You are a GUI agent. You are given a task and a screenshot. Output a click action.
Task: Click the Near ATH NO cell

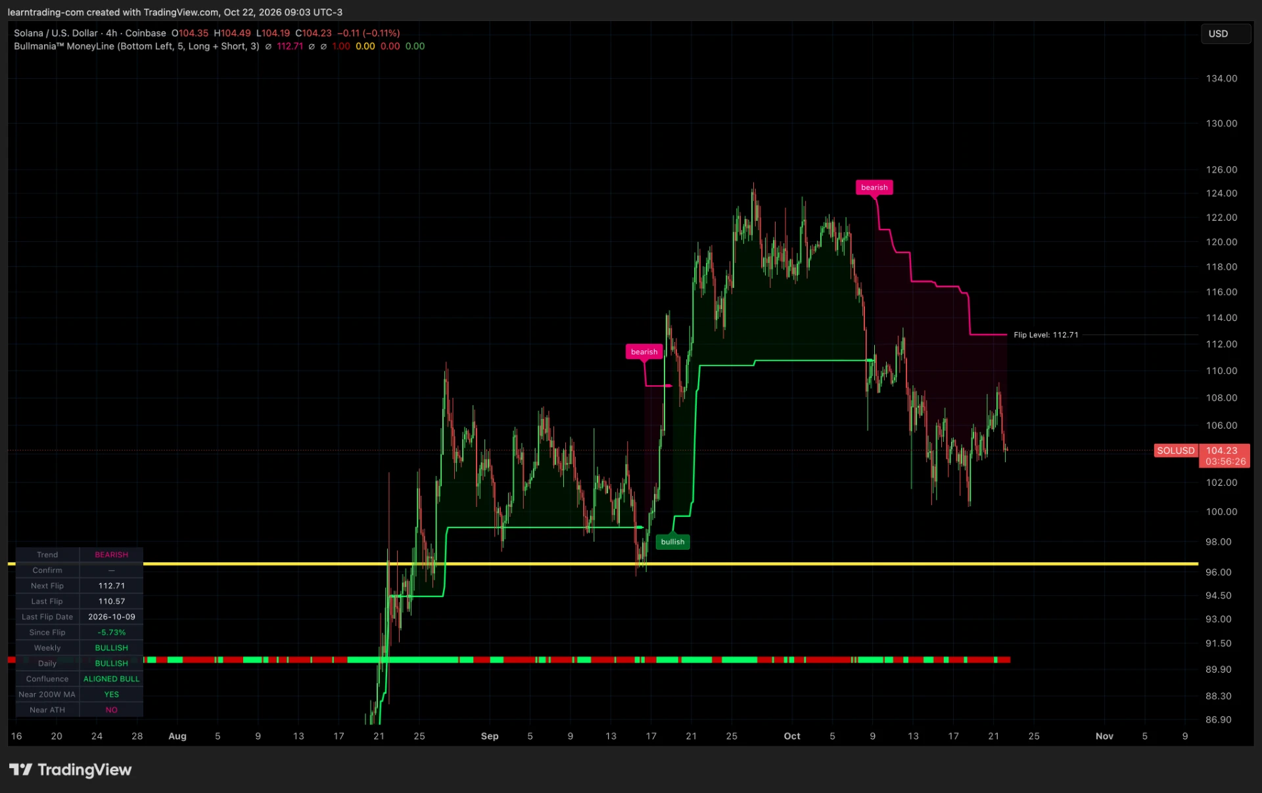(x=111, y=710)
